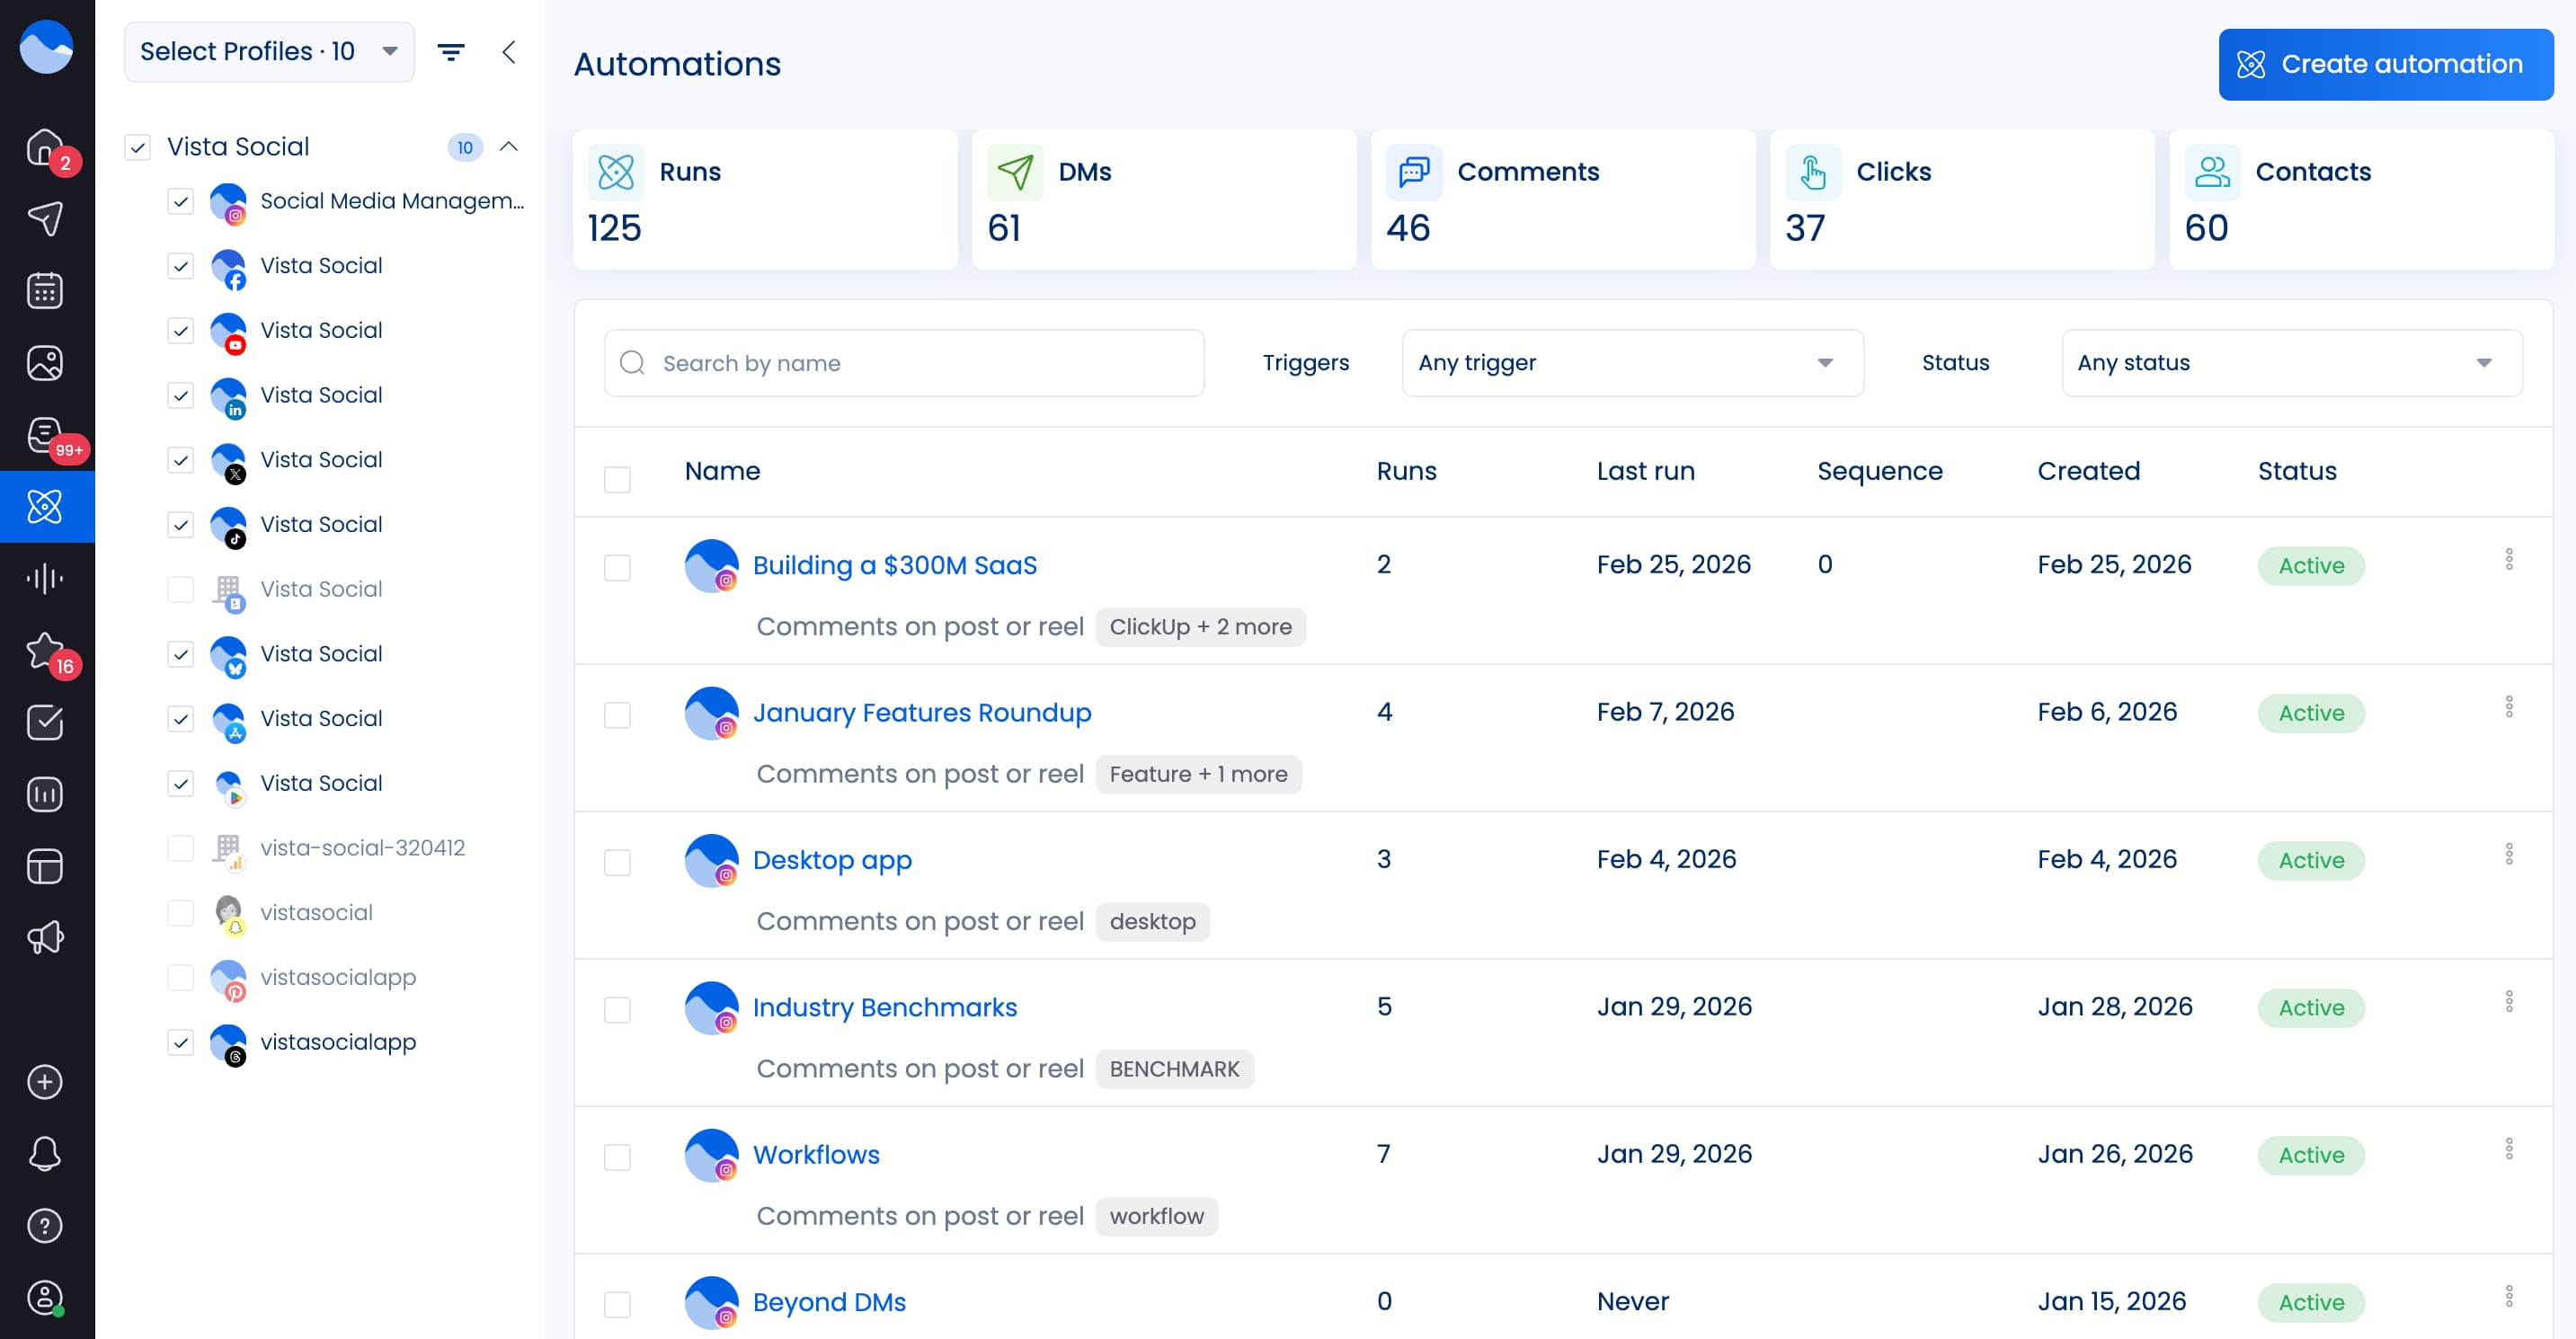Screen dimensions: 2576x1339
Task: Enable the vistasocial Snapchat profile checkbox
Action: tap(180, 912)
